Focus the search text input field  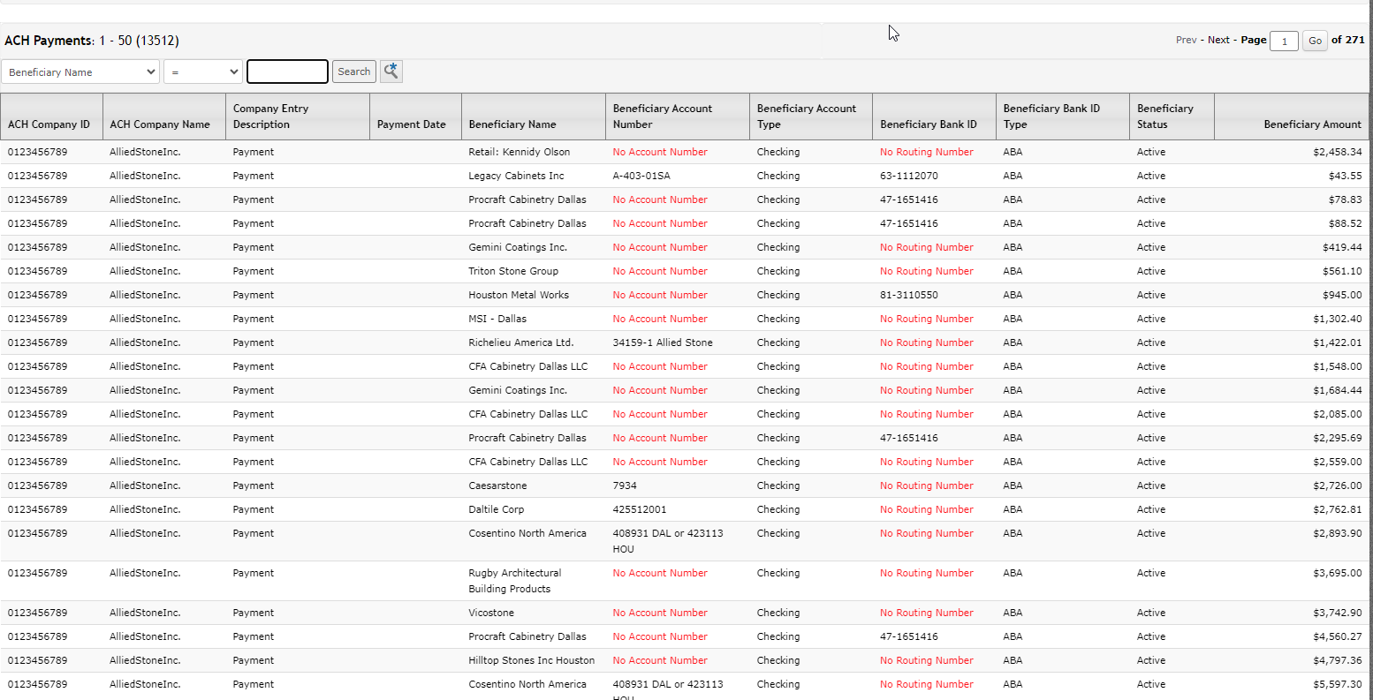click(287, 72)
